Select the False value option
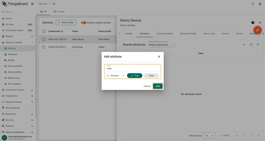 pyautogui.click(x=151, y=76)
